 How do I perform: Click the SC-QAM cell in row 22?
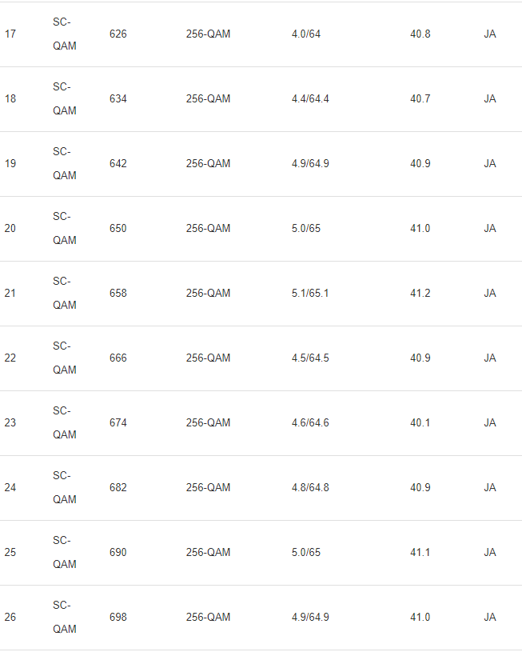click(x=64, y=358)
